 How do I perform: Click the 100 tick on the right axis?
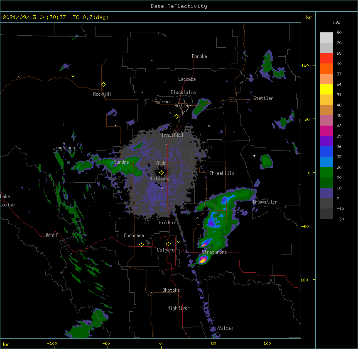[x=305, y=65]
